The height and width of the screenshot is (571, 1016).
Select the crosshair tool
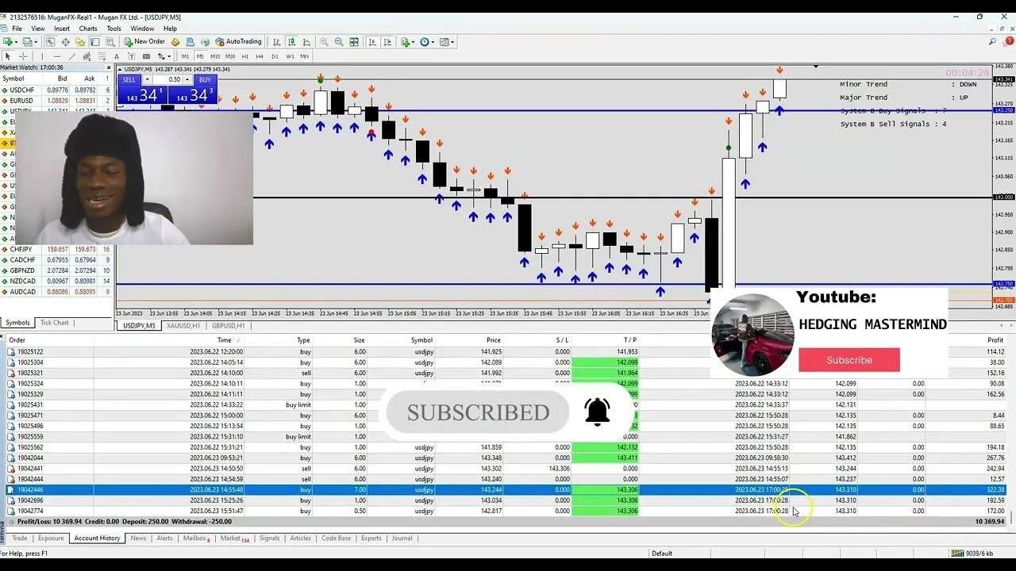[23, 56]
